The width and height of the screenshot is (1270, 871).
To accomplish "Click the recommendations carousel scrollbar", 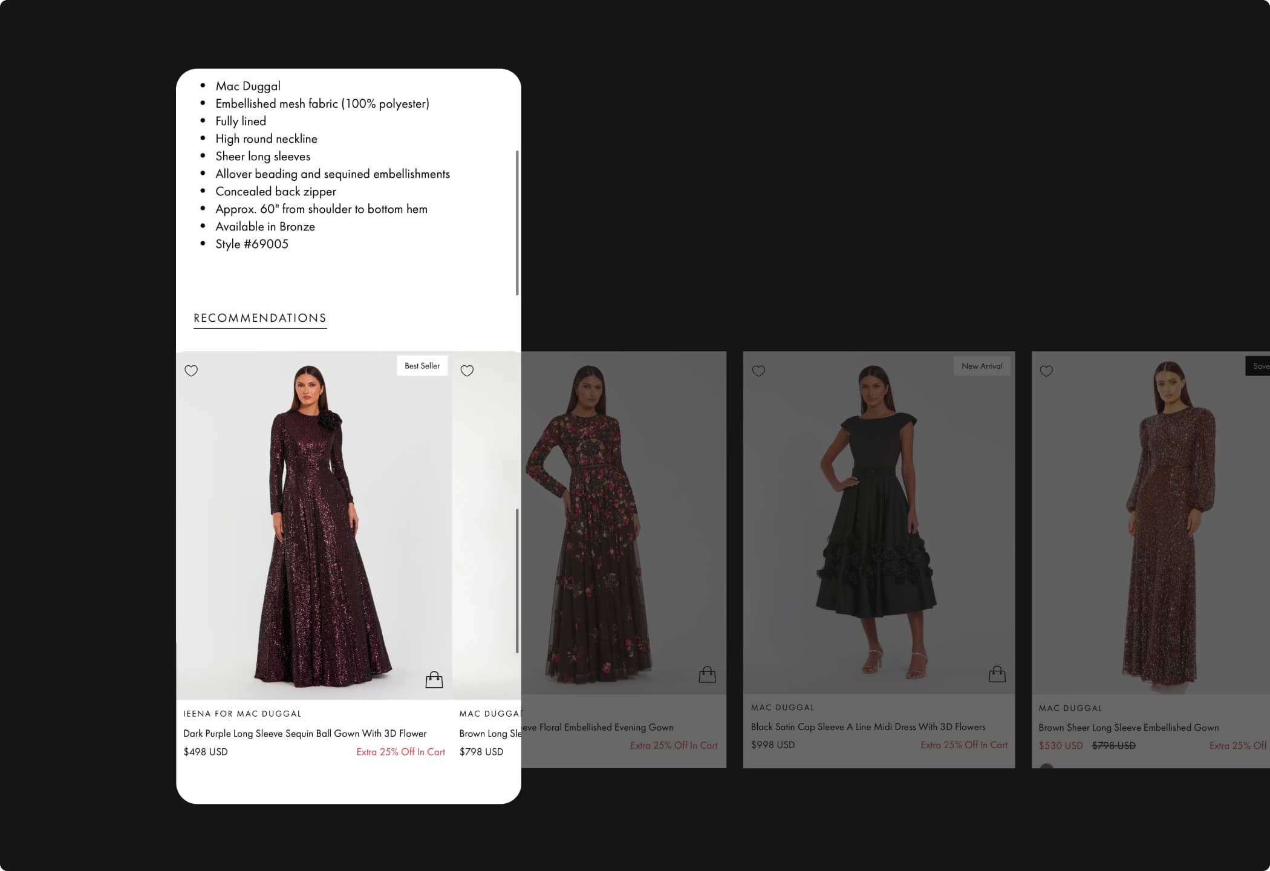I will 517,581.
